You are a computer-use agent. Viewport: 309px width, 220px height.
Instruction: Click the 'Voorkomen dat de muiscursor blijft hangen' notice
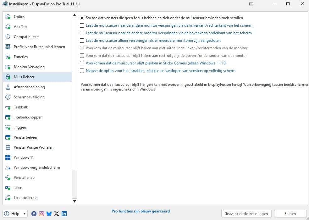click(194, 87)
